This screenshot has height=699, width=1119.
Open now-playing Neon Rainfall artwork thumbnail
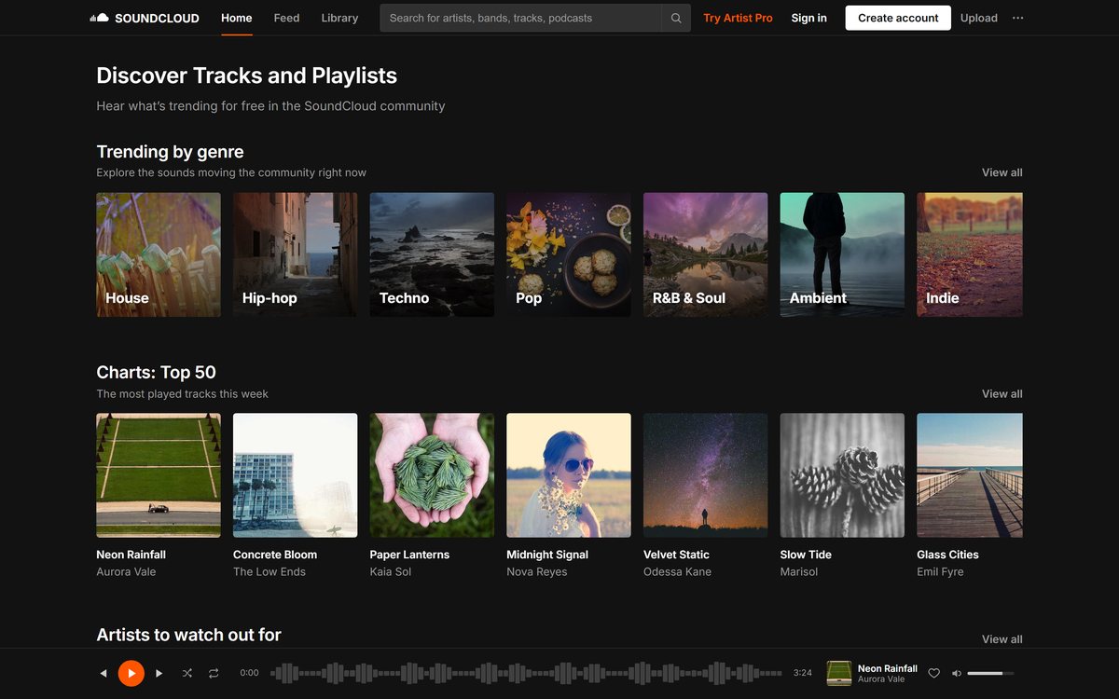point(839,673)
